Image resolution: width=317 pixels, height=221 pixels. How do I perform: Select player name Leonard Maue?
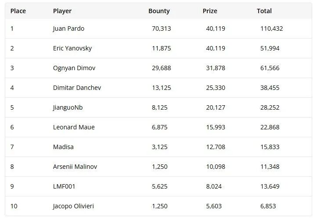(74, 127)
